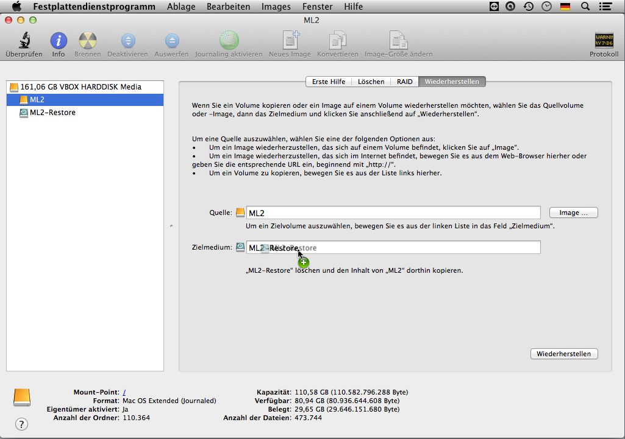Click the Wiederherstellen button
Viewport: 625px width, 439px height.
tap(563, 354)
